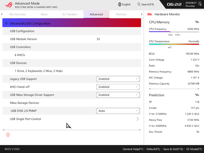Click Cooler value 157 pts
Viewport: 204px width, 153px height.
[x=195, y=108]
